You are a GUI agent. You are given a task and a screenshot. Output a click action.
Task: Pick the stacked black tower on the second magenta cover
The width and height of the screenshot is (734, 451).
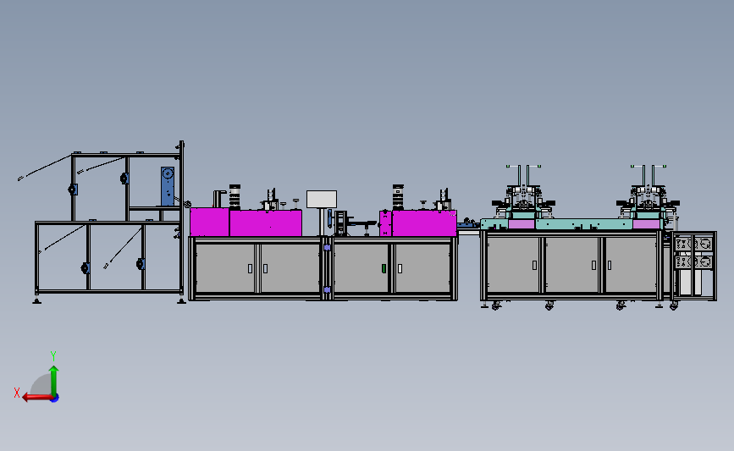coord(398,196)
